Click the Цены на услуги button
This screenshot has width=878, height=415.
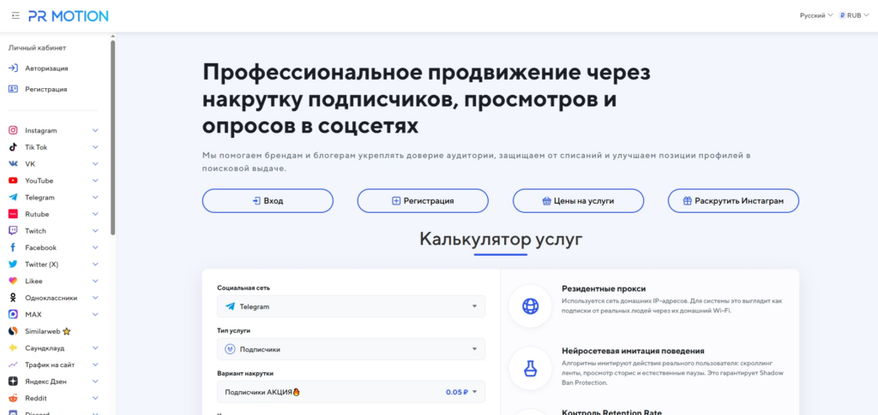tap(579, 201)
